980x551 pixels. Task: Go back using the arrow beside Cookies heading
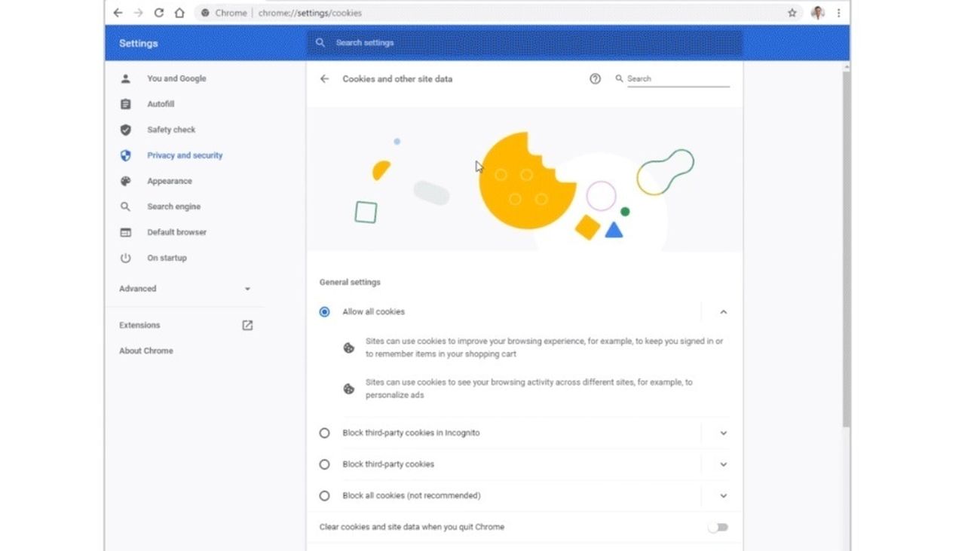(x=324, y=78)
